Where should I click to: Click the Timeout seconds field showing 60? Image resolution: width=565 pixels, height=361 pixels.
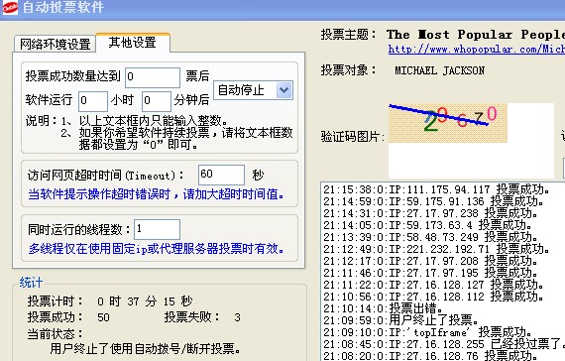click(221, 175)
